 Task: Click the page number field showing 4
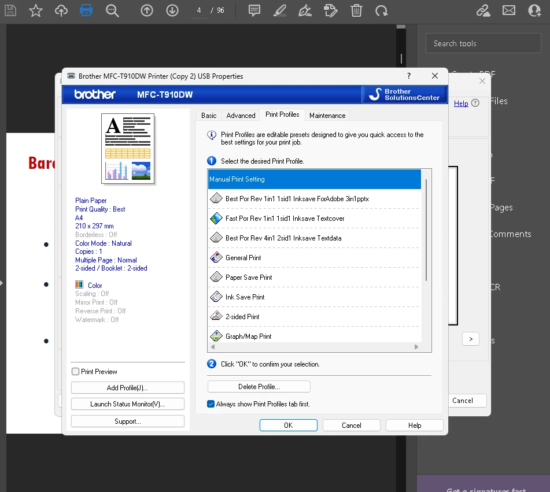click(x=199, y=10)
